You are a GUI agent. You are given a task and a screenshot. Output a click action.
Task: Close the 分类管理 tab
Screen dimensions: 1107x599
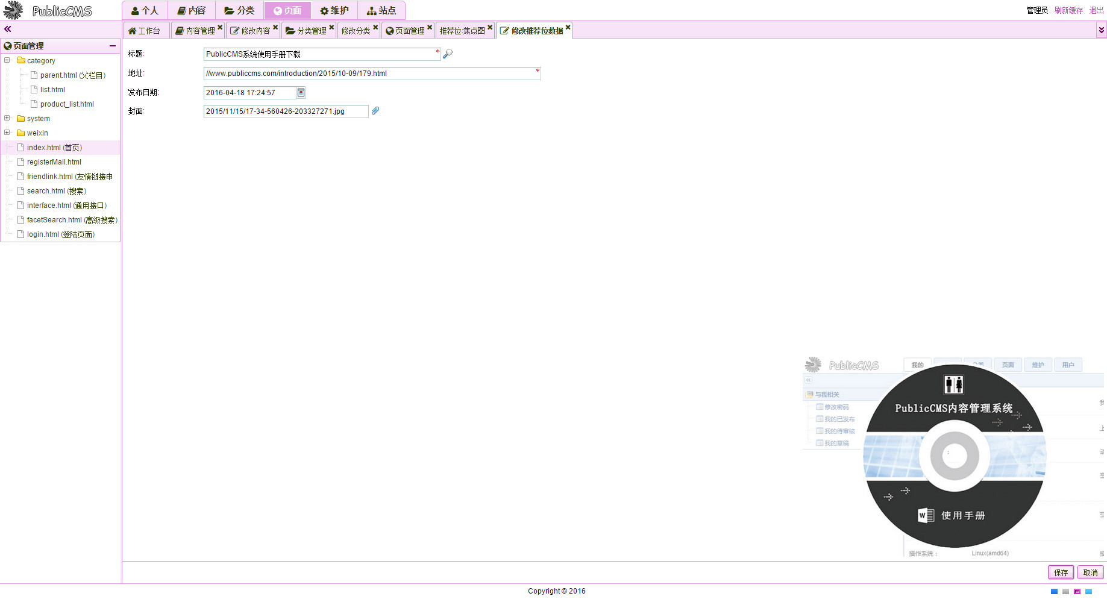pos(331,27)
